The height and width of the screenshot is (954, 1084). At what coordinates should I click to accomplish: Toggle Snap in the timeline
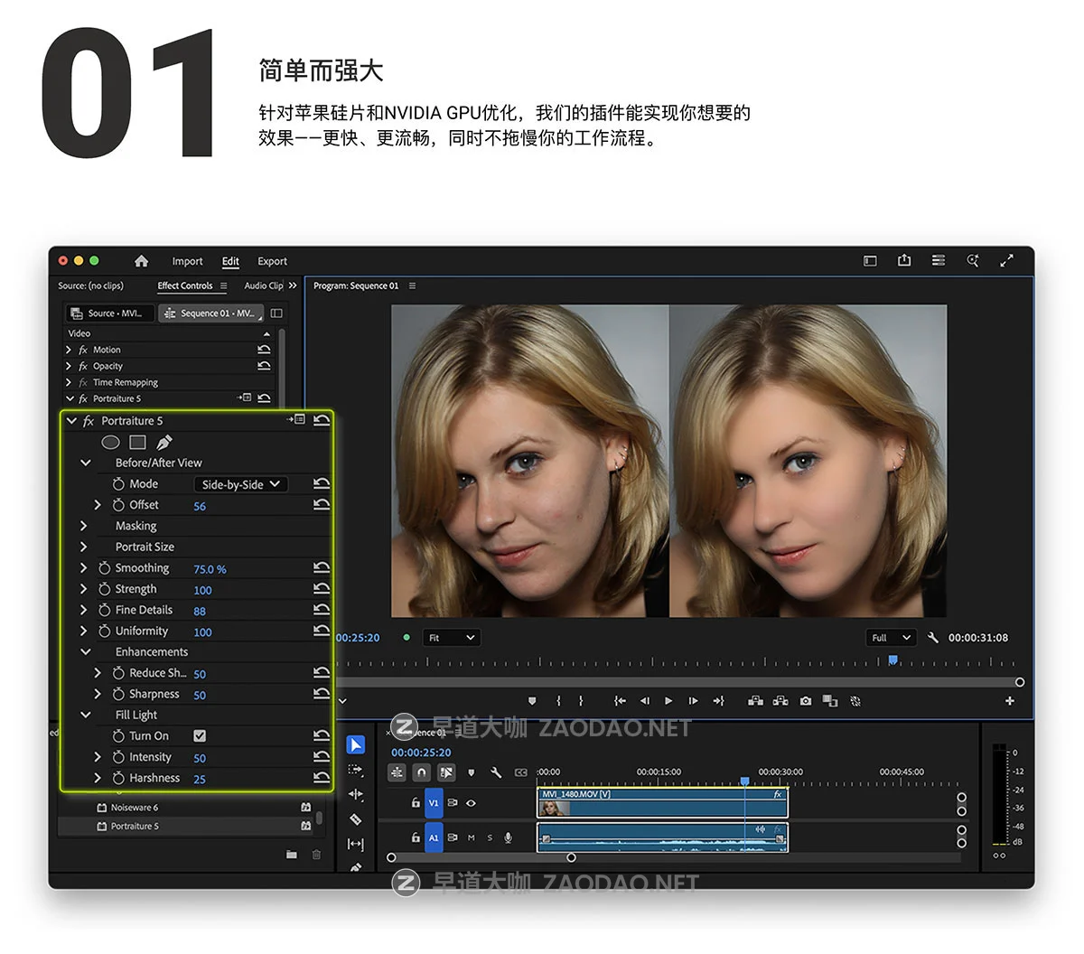(422, 772)
